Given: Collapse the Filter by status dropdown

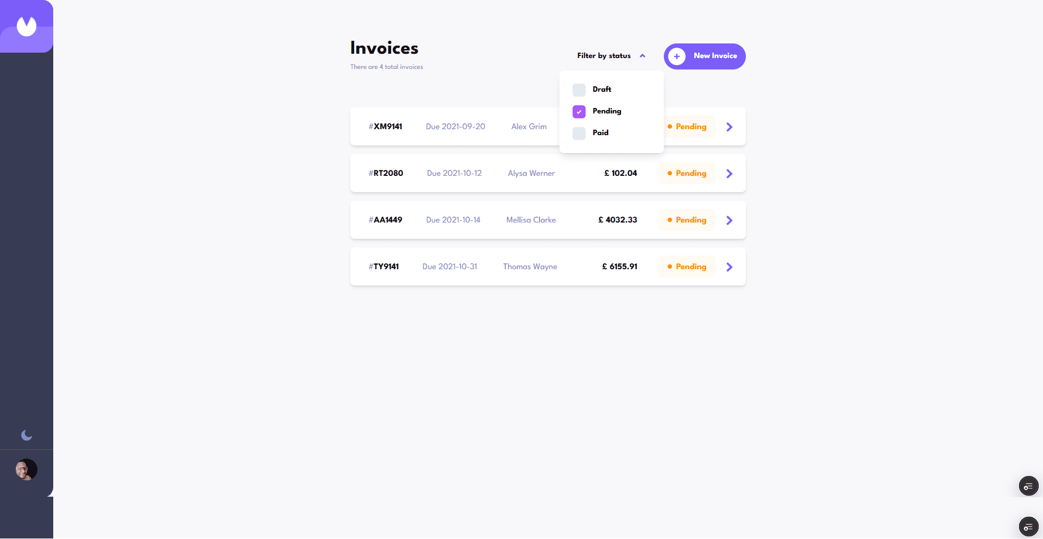Looking at the screenshot, I should click(x=604, y=56).
